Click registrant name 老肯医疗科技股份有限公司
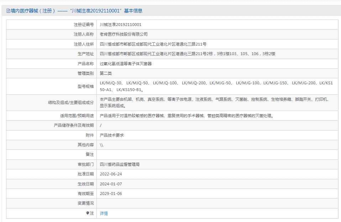Viewport: 341px width, 222px height. tap(124, 35)
